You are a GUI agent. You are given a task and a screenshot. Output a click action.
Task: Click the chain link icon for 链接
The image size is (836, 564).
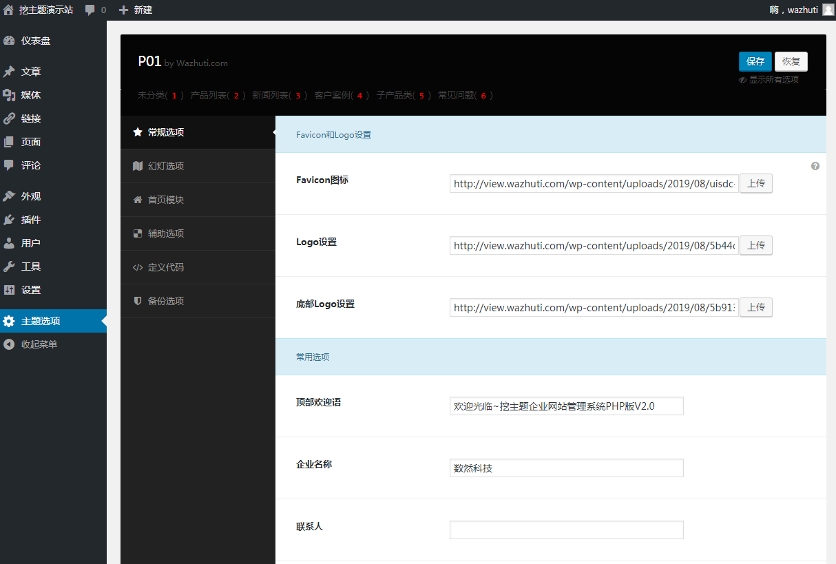[9, 118]
